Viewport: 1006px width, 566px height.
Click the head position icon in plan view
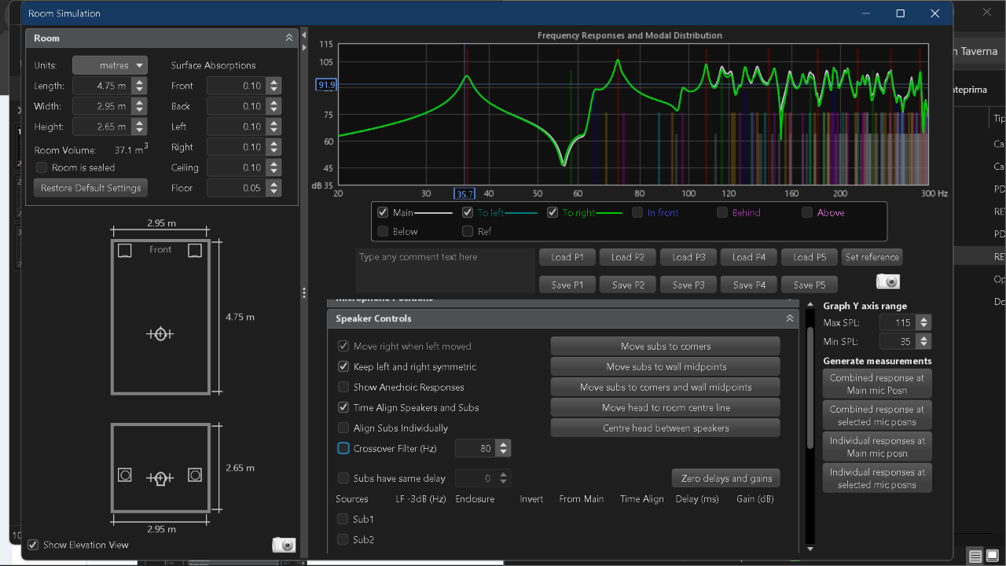pyautogui.click(x=160, y=333)
